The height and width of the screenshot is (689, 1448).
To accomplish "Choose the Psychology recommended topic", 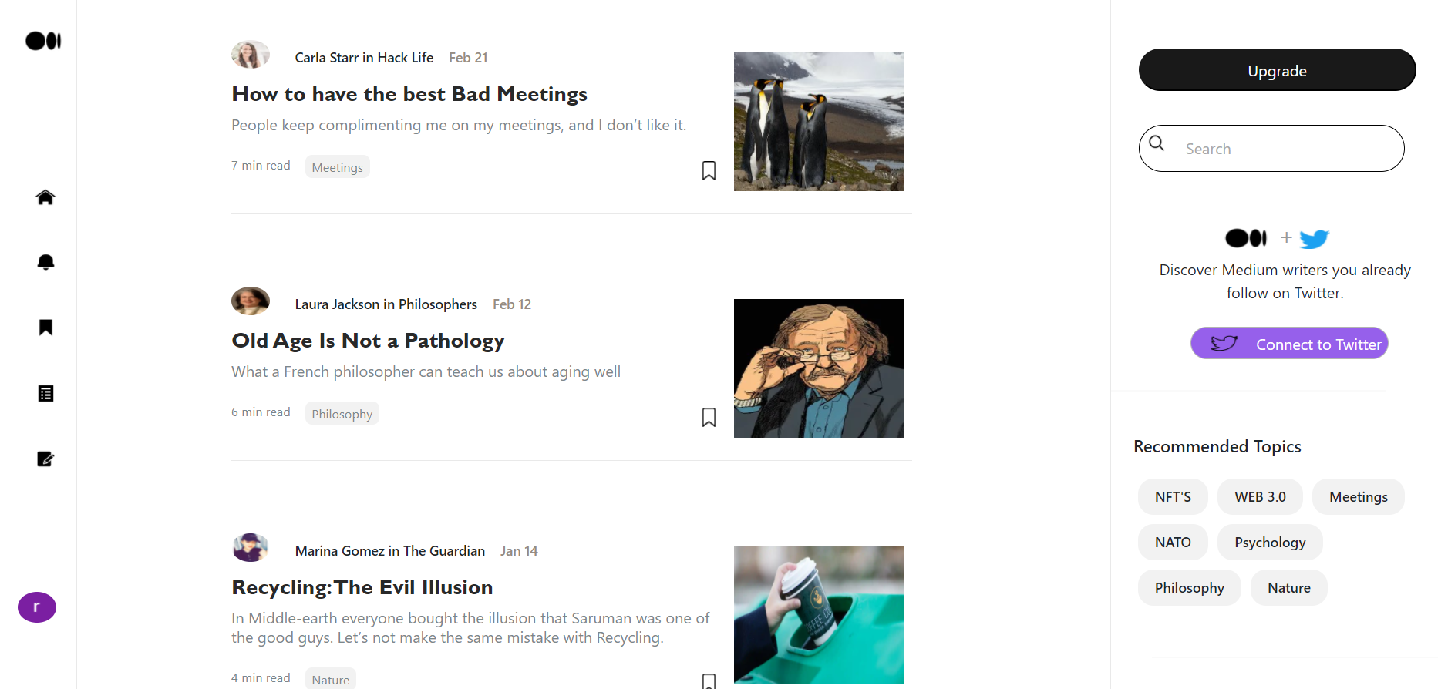I will click(x=1270, y=543).
